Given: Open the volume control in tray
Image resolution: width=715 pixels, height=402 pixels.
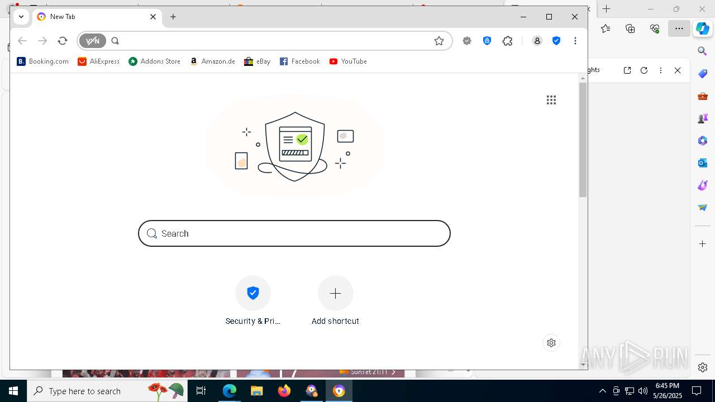Looking at the screenshot, I should click(643, 391).
